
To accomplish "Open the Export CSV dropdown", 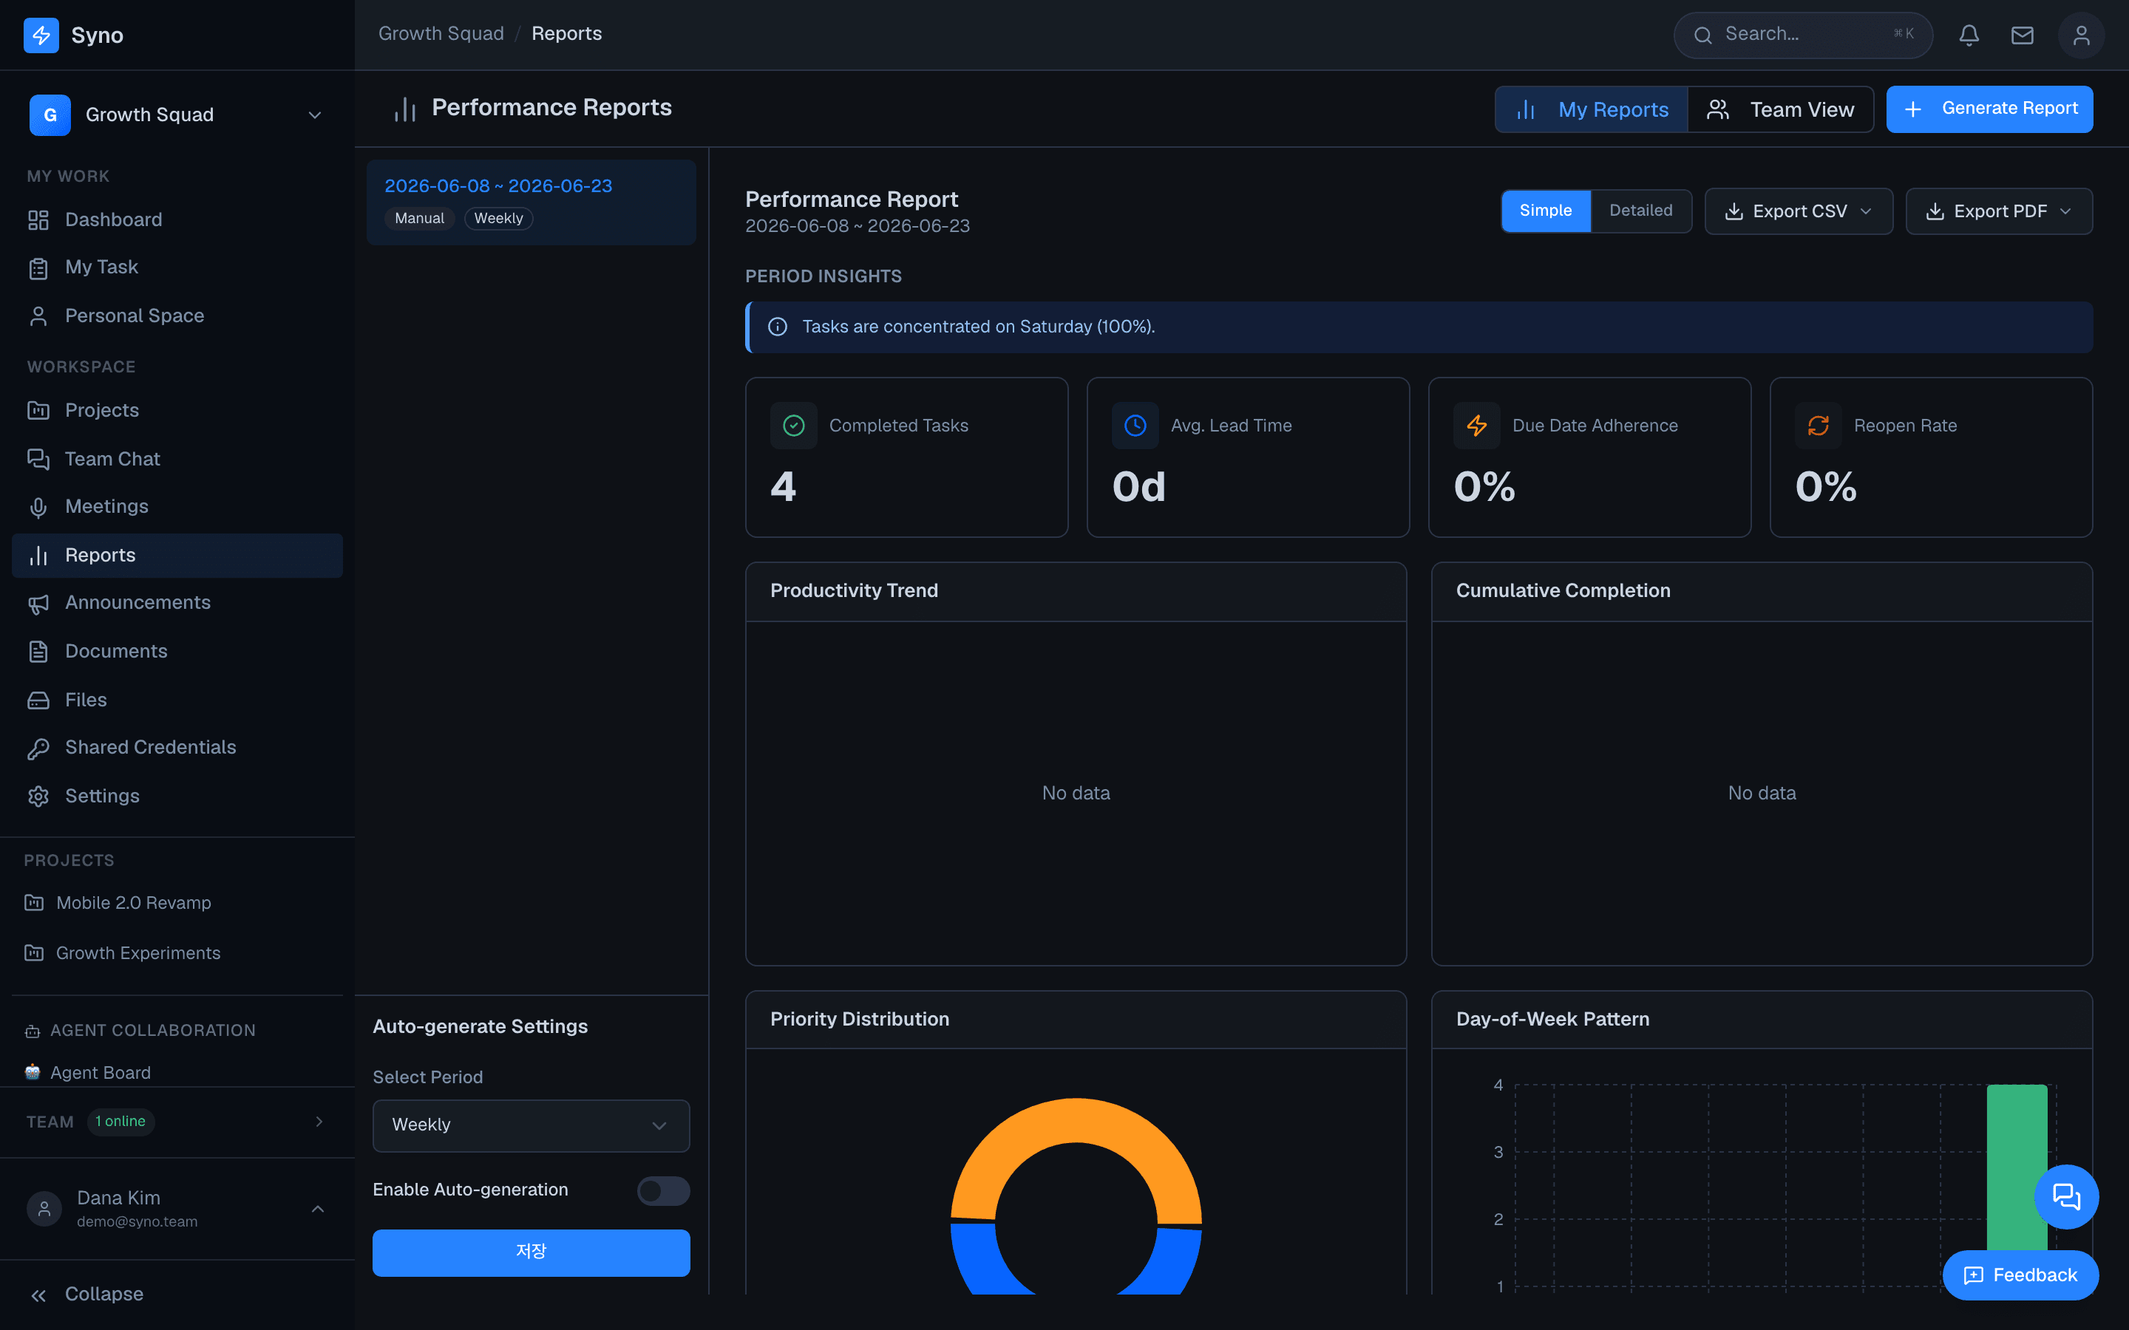I will pyautogui.click(x=1799, y=212).
